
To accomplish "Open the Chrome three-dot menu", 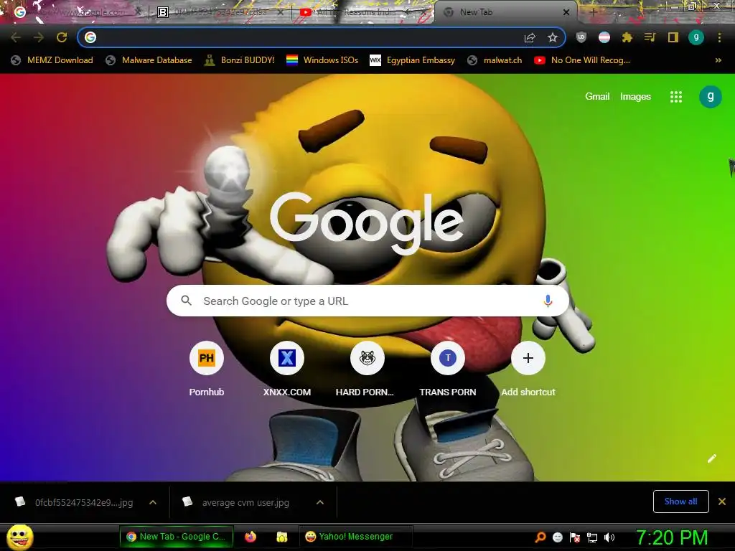I will 719,37.
